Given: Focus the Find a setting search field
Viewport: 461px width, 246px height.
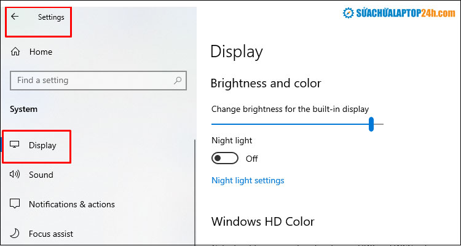Looking at the screenshot, I should pyautogui.click(x=92, y=81).
